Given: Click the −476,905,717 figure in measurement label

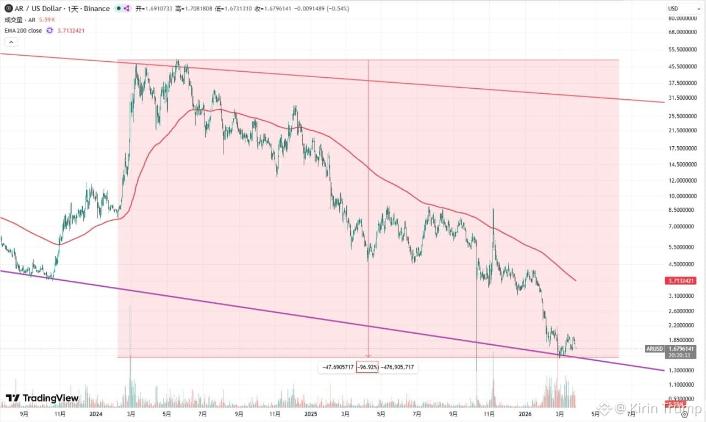Looking at the screenshot, I should tap(398, 367).
